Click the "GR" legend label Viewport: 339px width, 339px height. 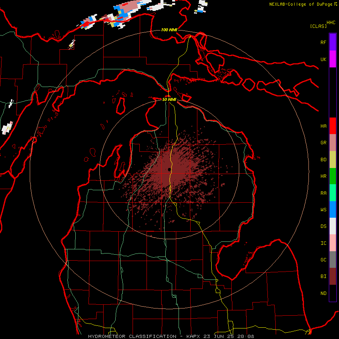[x=323, y=143]
